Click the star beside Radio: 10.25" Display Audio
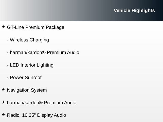The height and width of the screenshot is (122, 163). (x=3, y=115)
